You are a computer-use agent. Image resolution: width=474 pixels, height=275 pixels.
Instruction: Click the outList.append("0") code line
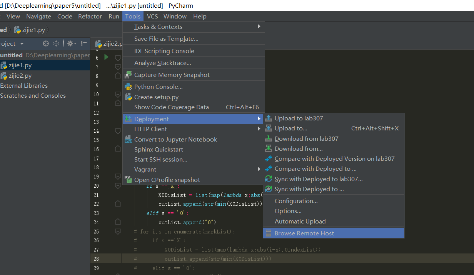187,222
